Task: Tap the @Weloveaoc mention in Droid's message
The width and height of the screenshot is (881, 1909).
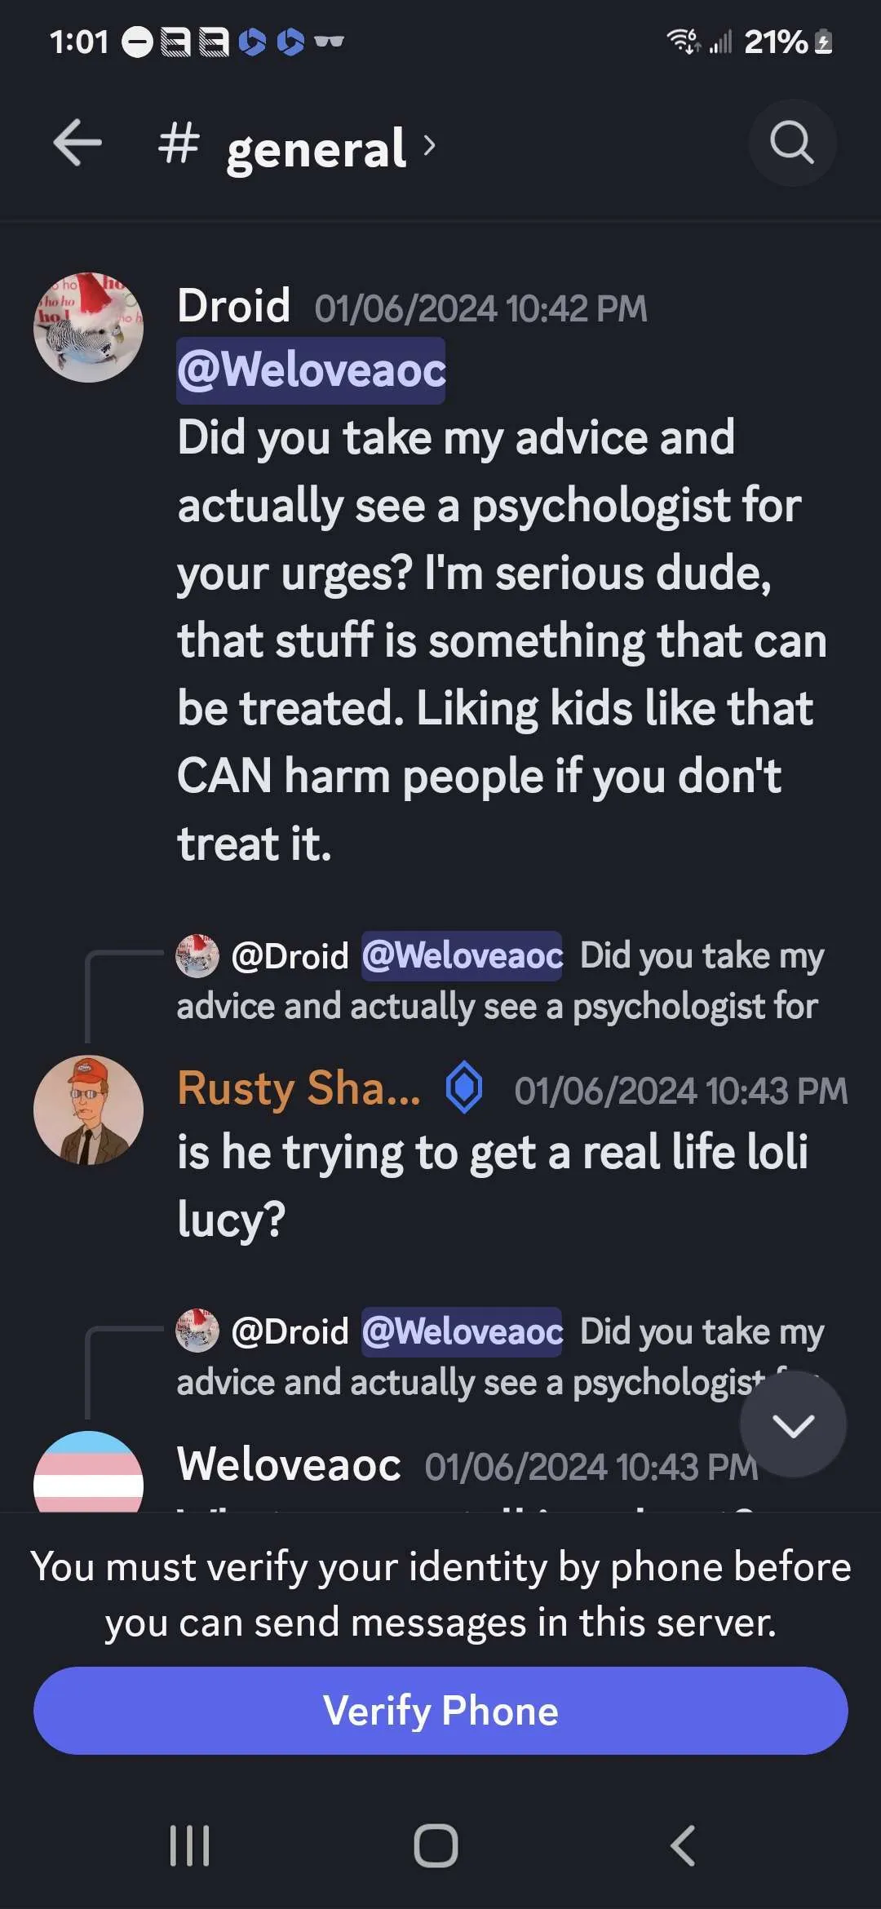Action: point(311,370)
